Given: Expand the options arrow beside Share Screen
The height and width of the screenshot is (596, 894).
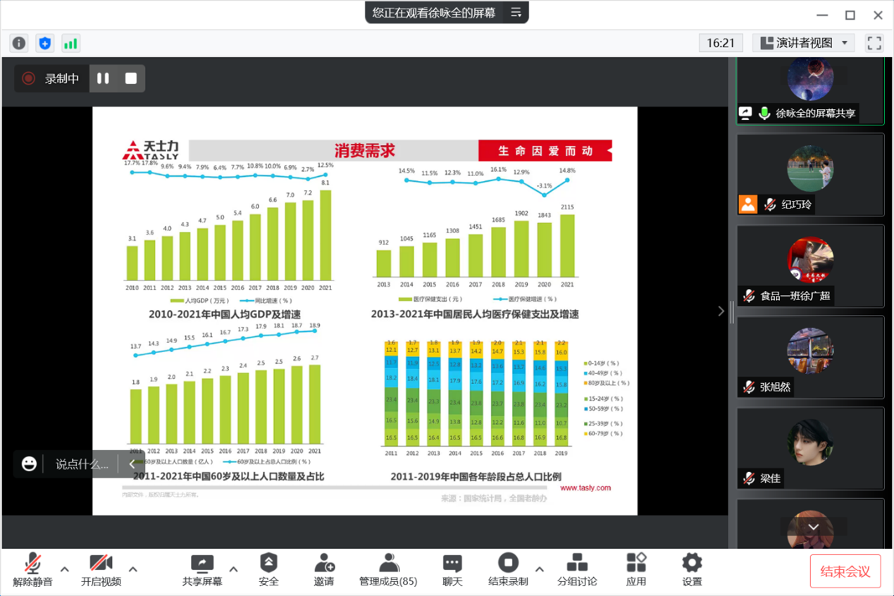Looking at the screenshot, I should [234, 569].
